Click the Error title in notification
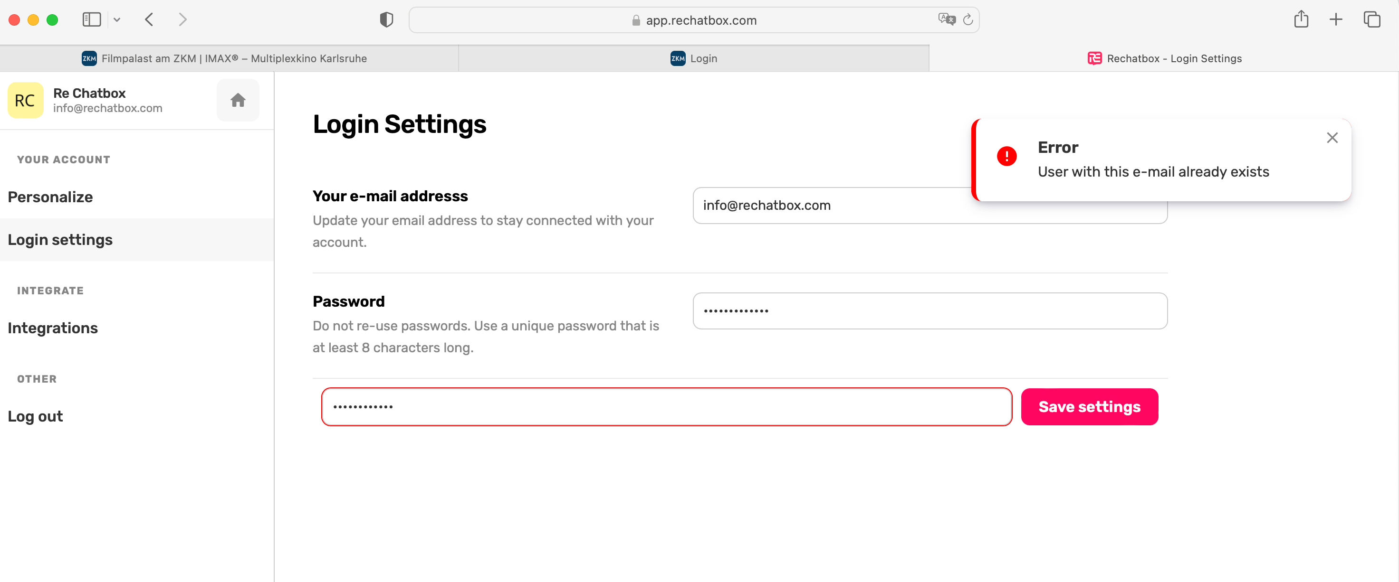Image resolution: width=1399 pixels, height=582 pixels. pyautogui.click(x=1057, y=148)
